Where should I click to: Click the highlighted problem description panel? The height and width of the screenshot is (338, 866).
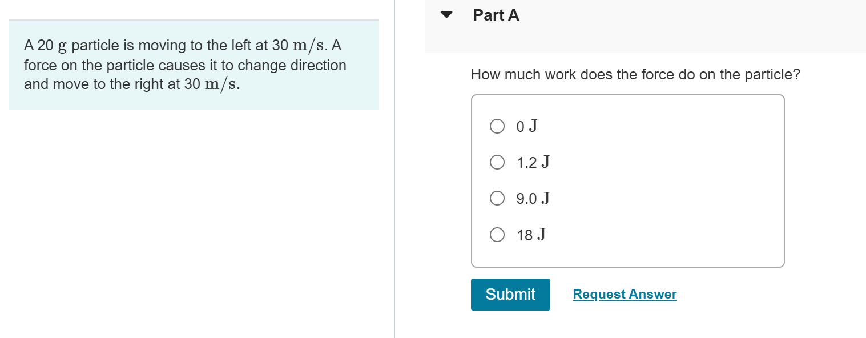(x=193, y=65)
